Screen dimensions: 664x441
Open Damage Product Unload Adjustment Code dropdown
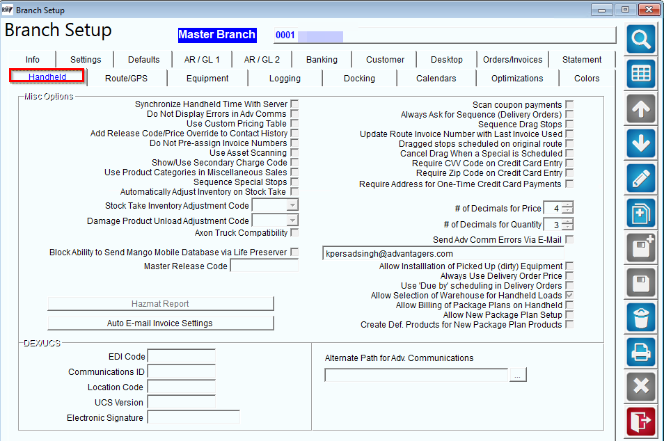point(292,220)
